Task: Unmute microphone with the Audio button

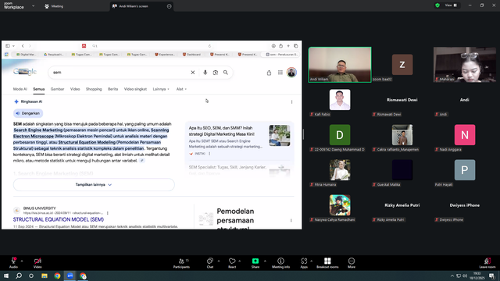Action: [13, 263]
